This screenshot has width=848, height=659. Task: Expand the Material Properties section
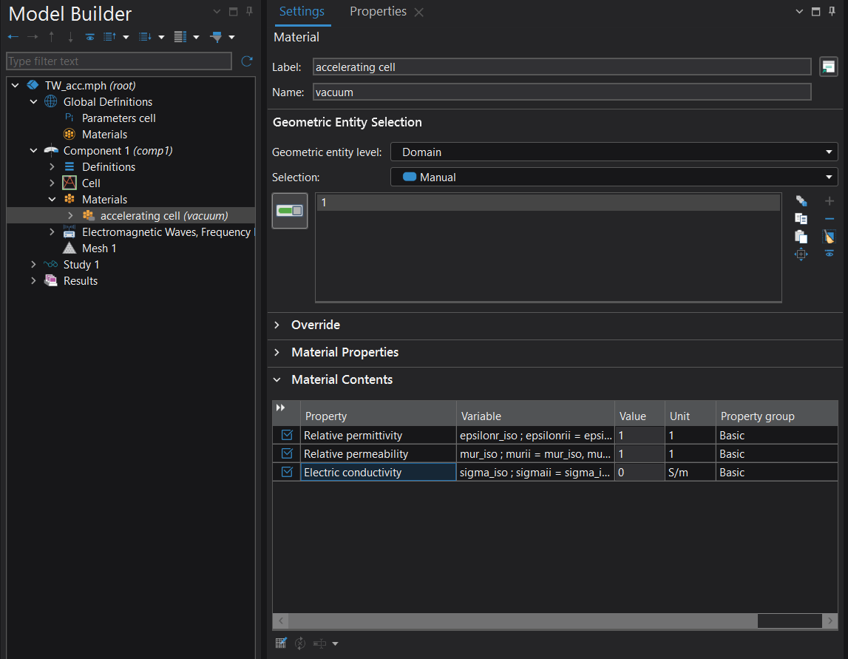345,352
